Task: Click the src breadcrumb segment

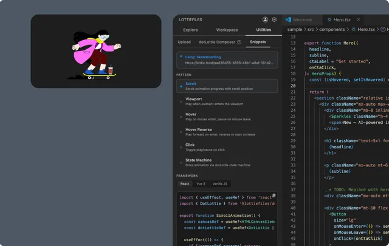Action: pos(311,30)
